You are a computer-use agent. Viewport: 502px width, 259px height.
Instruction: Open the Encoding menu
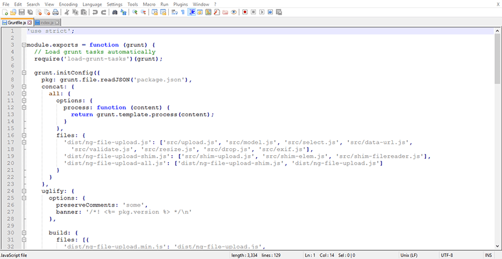(68, 4)
